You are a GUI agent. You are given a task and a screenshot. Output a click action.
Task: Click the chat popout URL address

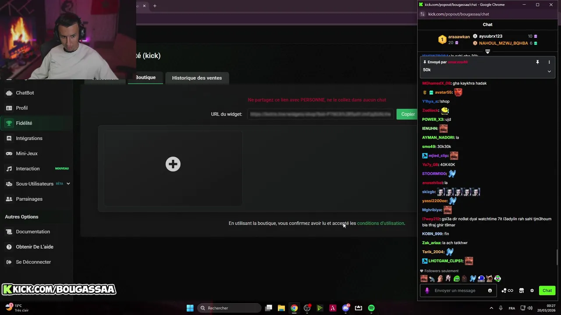pyautogui.click(x=458, y=14)
